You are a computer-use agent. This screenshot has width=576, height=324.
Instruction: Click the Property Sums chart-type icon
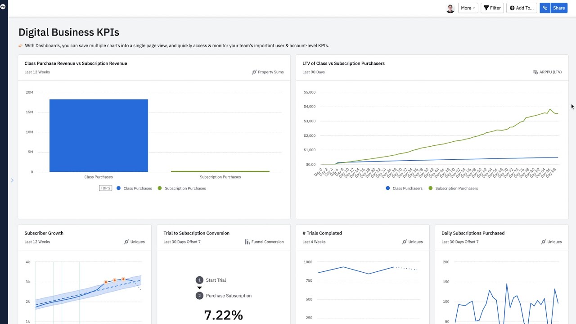click(x=254, y=72)
